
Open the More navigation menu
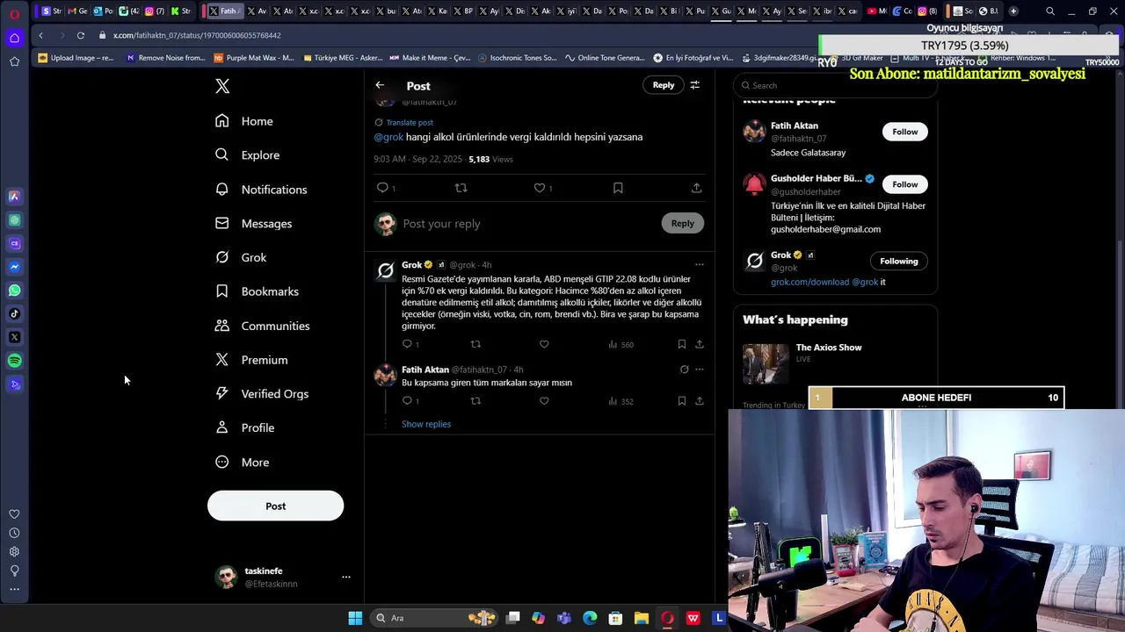click(x=243, y=462)
